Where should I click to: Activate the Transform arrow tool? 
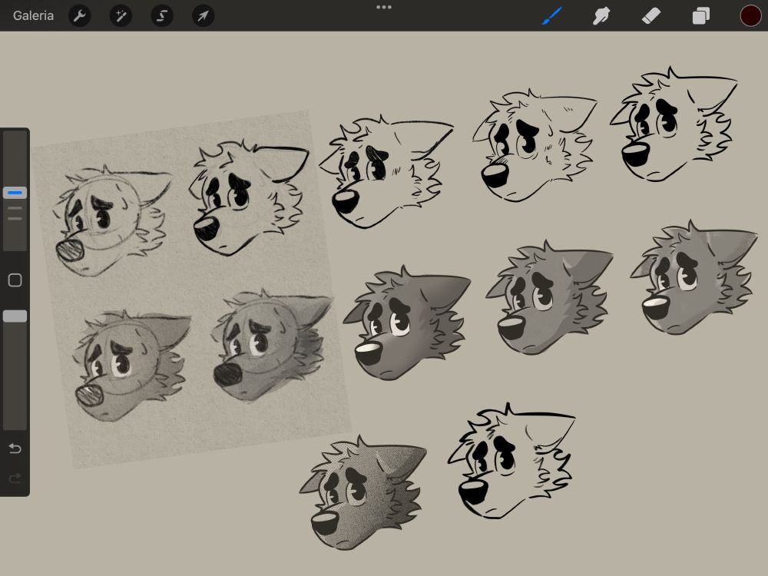pos(203,15)
